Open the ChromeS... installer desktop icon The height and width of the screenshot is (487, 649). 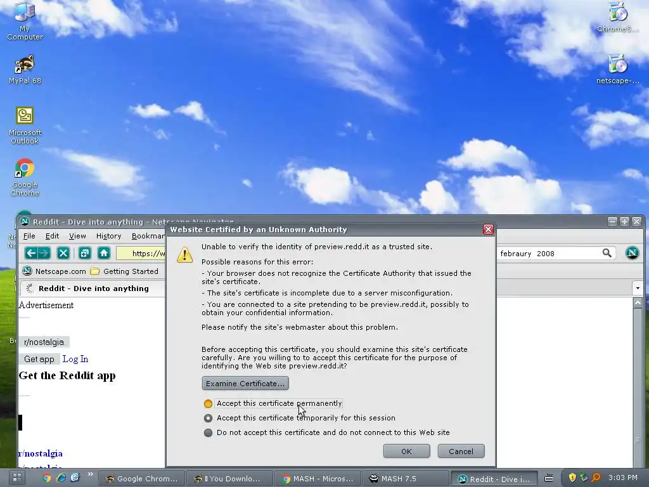(618, 17)
